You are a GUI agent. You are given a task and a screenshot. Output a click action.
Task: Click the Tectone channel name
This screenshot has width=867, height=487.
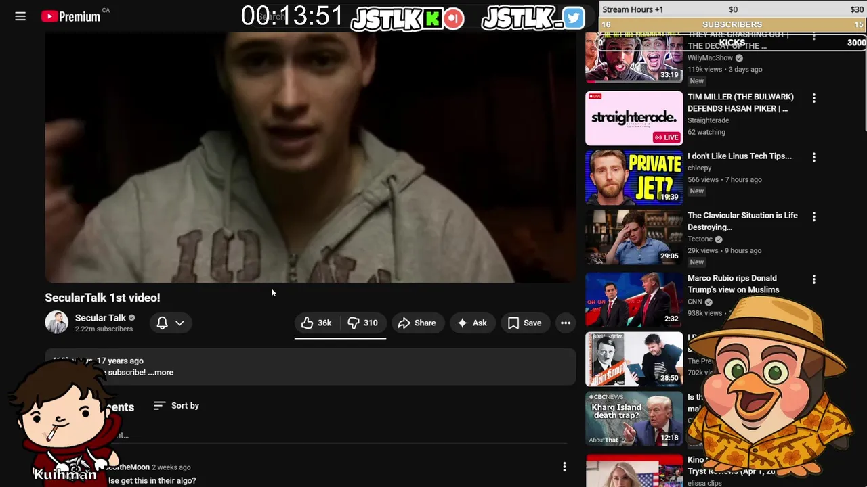coord(700,239)
